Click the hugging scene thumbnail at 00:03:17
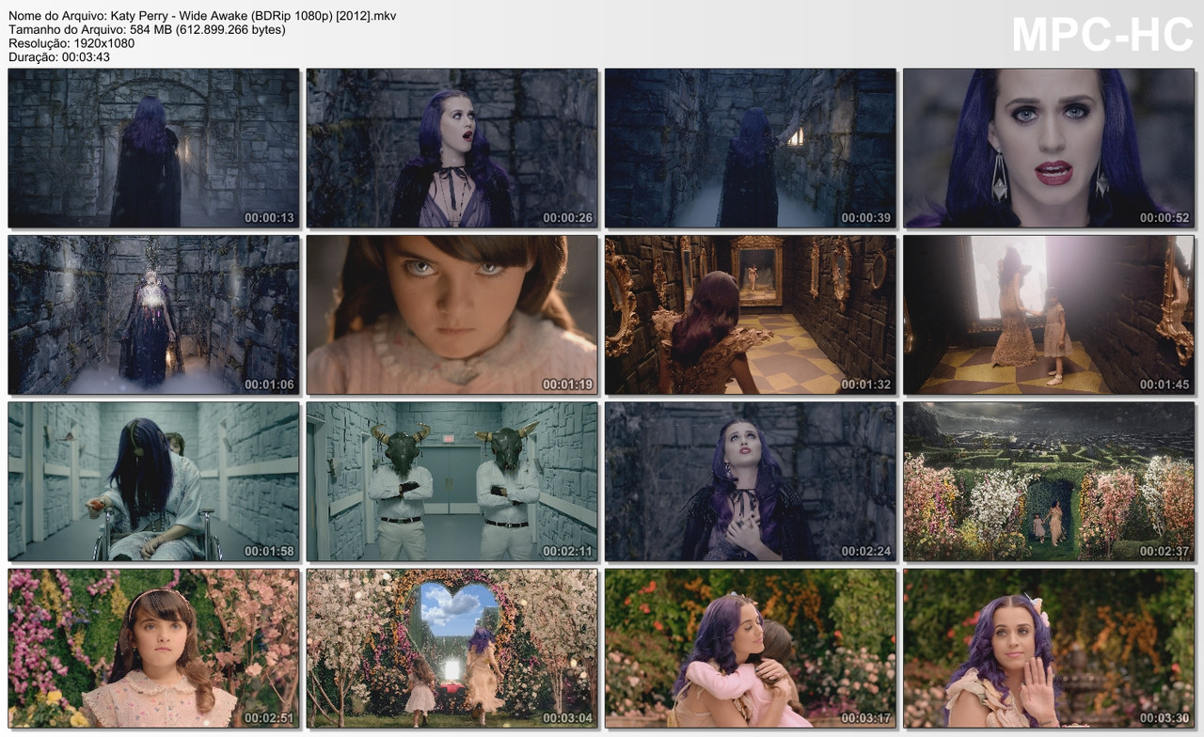 [x=750, y=649]
